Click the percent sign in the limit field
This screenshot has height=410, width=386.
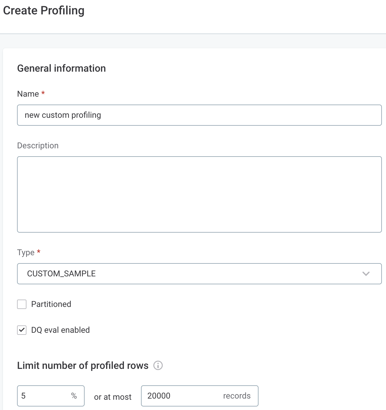(74, 396)
